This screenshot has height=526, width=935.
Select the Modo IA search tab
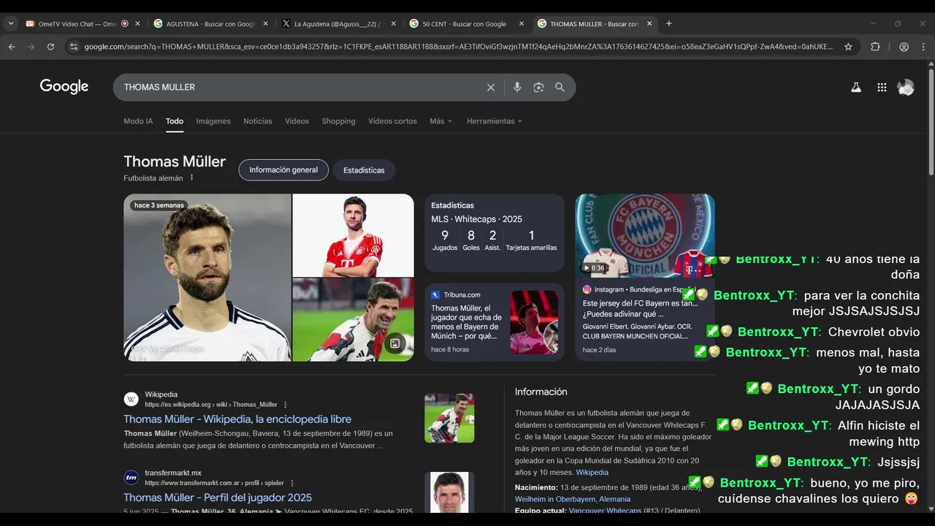tap(138, 121)
